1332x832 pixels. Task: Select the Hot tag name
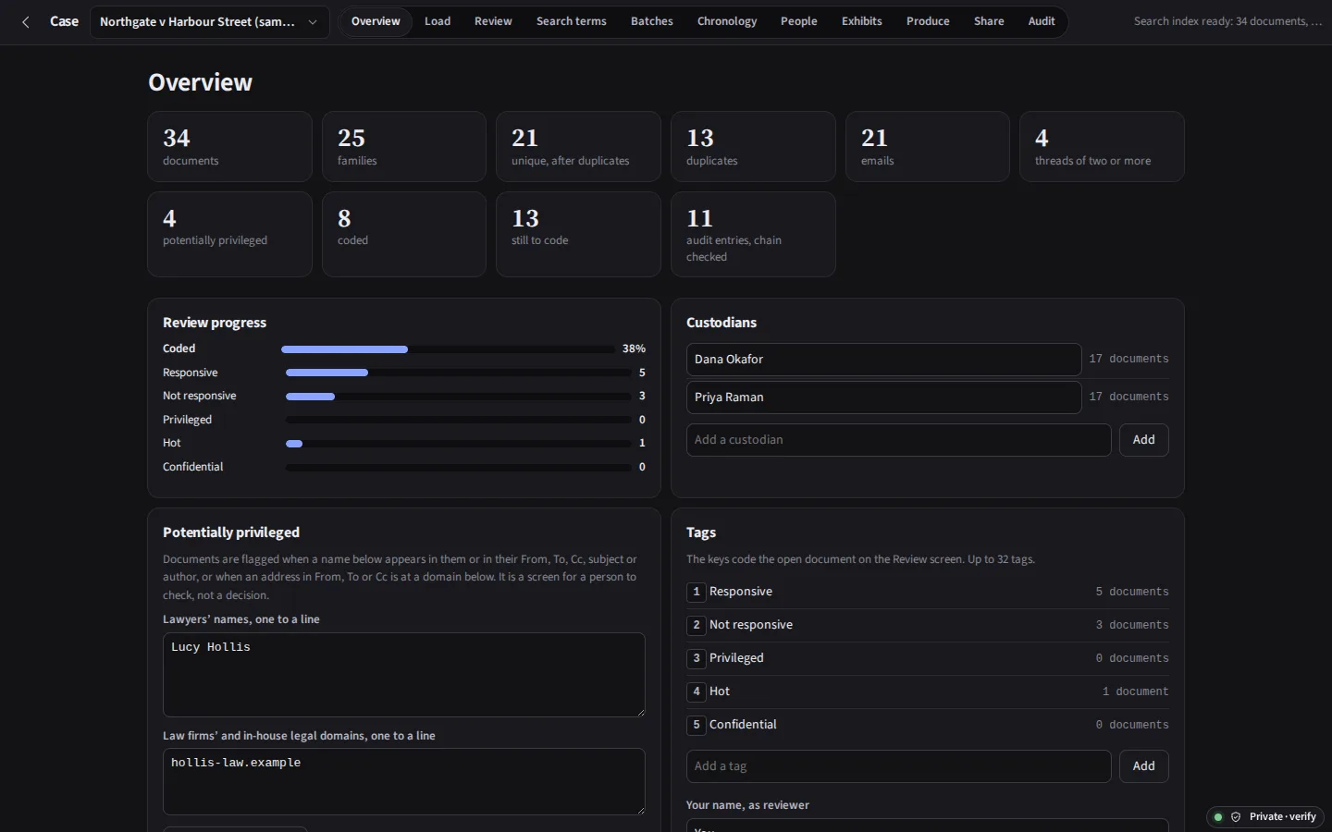point(720,691)
